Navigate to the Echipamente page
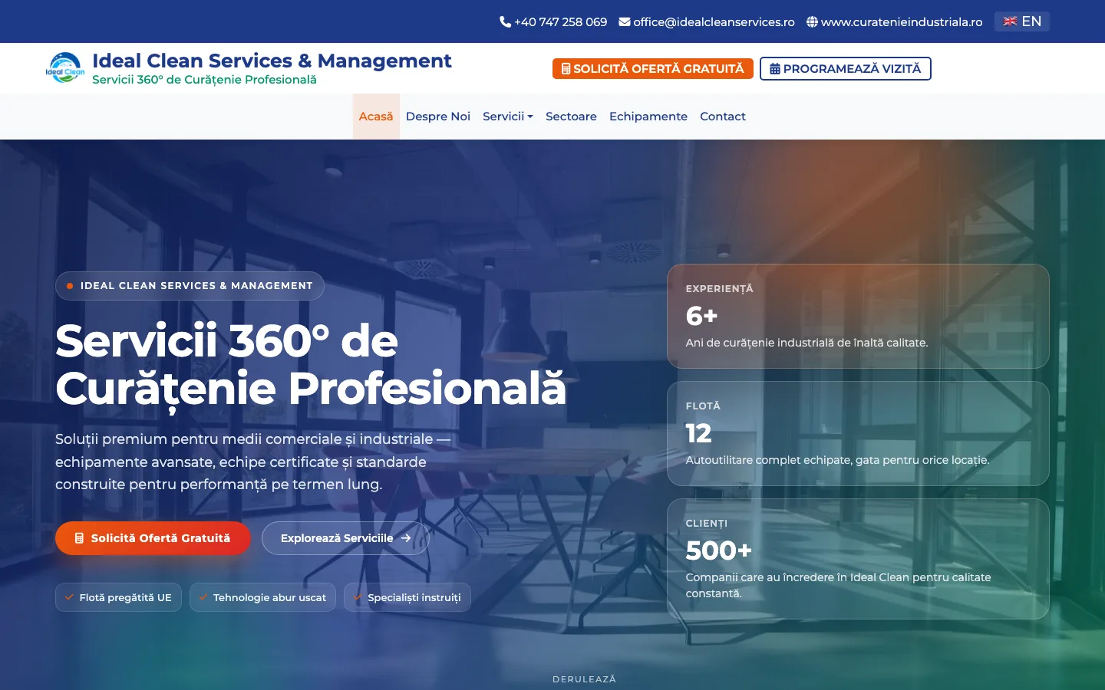This screenshot has width=1105, height=690. tap(648, 117)
